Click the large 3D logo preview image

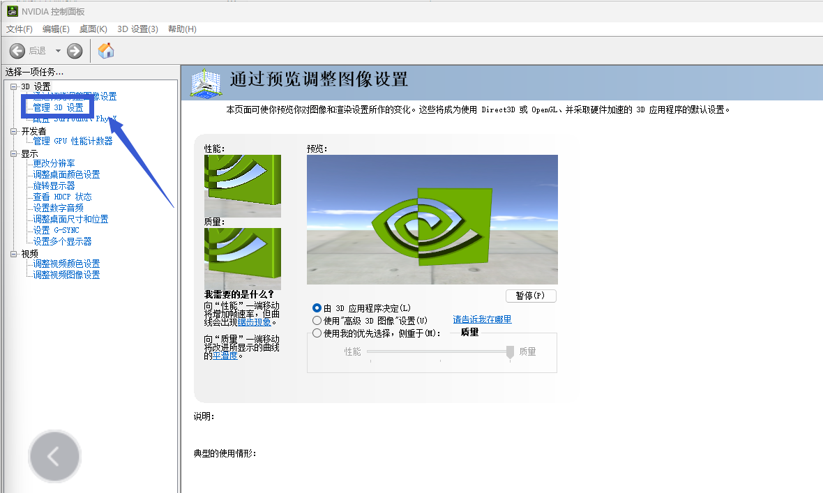(x=432, y=220)
